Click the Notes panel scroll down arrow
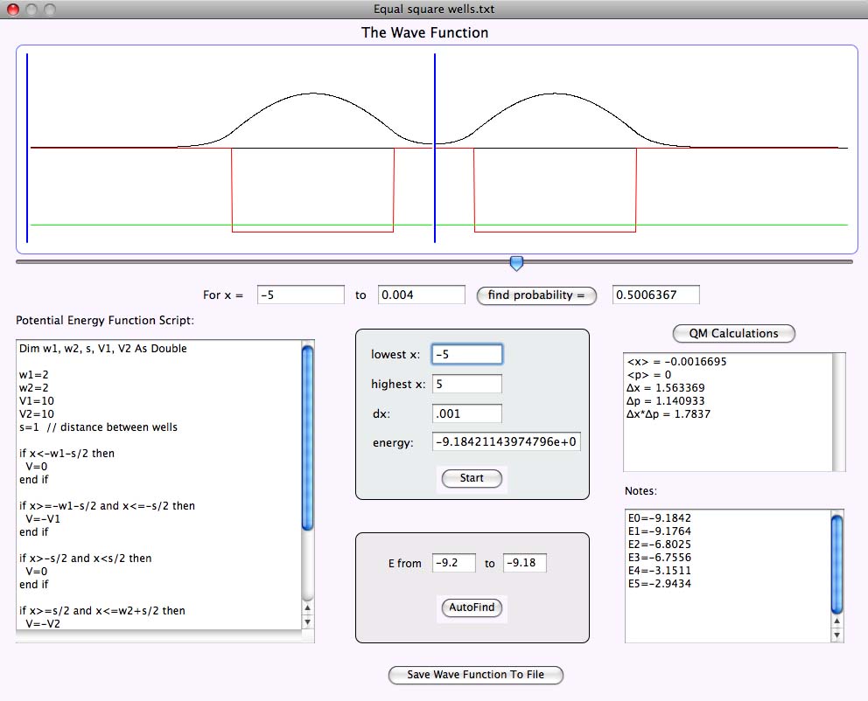Screen dimensions: 868x701 836,635
